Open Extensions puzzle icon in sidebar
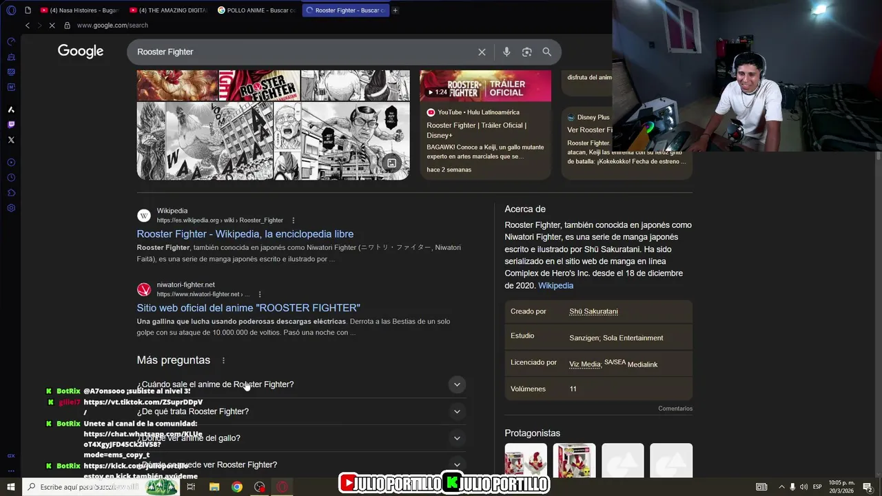Image resolution: width=882 pixels, height=496 pixels. (11, 193)
